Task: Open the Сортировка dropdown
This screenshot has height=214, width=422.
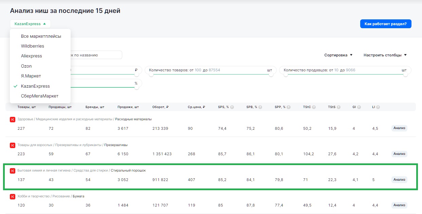Action: (338, 55)
